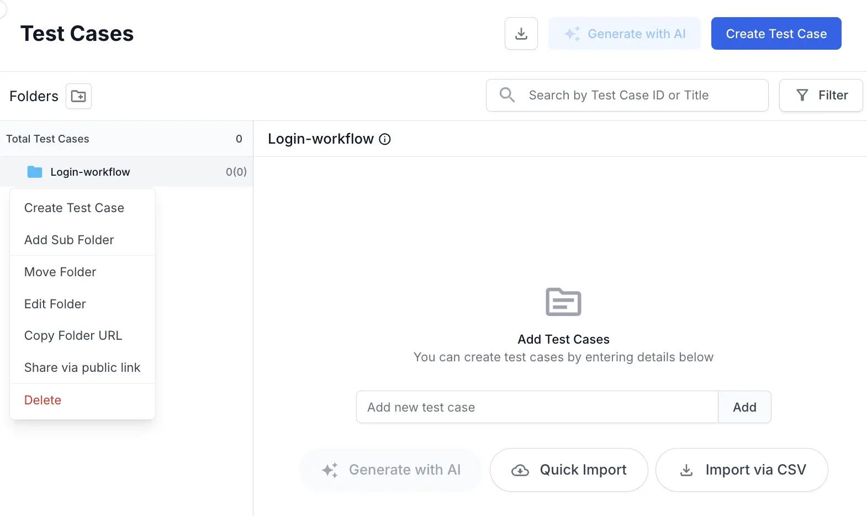Click the download icon button in header

pos(521,34)
